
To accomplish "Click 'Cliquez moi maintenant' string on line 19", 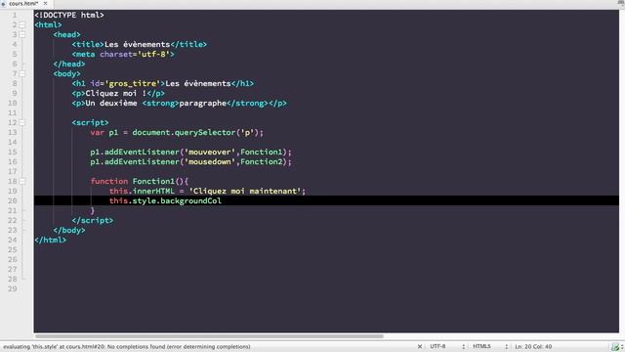I will (x=245, y=192).
